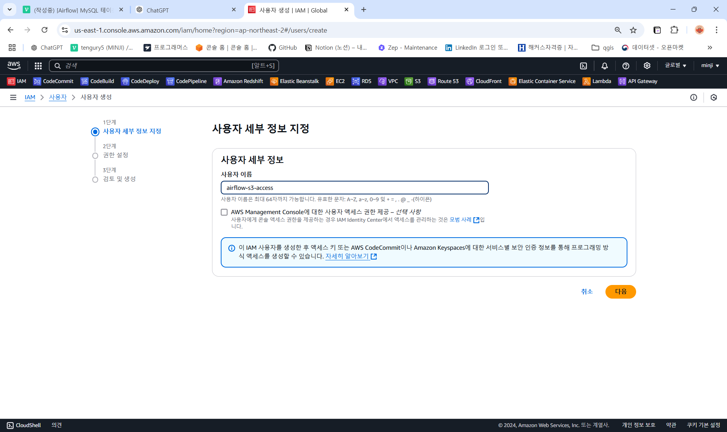The width and height of the screenshot is (727, 432).
Task: Open the AWS help question icon
Action: pyautogui.click(x=626, y=66)
